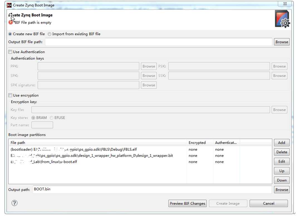This screenshot has width=301, height=218.
Task: Click the Output path field with BOOT.bin
Action: pos(152,189)
